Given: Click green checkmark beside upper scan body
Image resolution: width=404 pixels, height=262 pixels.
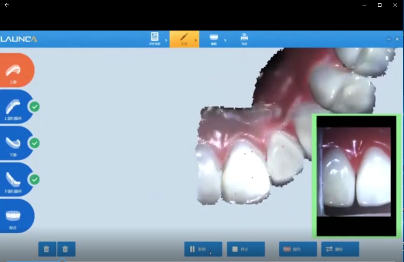Looking at the screenshot, I should pos(34,107).
